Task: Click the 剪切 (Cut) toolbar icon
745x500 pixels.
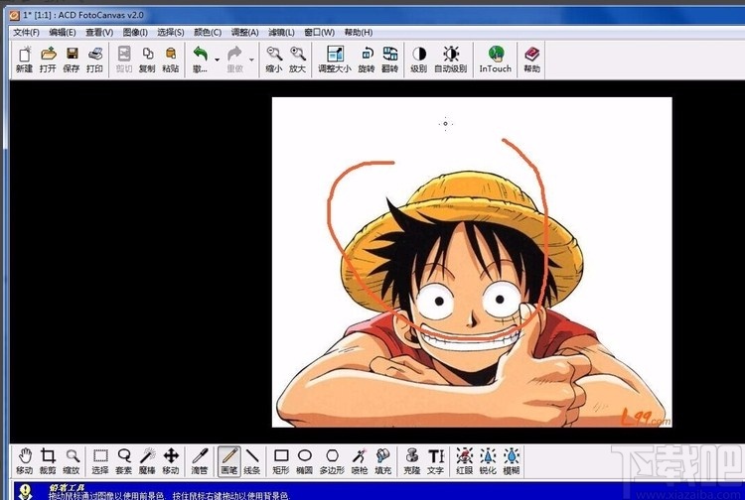Action: click(124, 60)
